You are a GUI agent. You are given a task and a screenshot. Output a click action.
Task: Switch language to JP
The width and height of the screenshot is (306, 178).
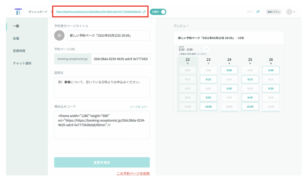point(258,12)
